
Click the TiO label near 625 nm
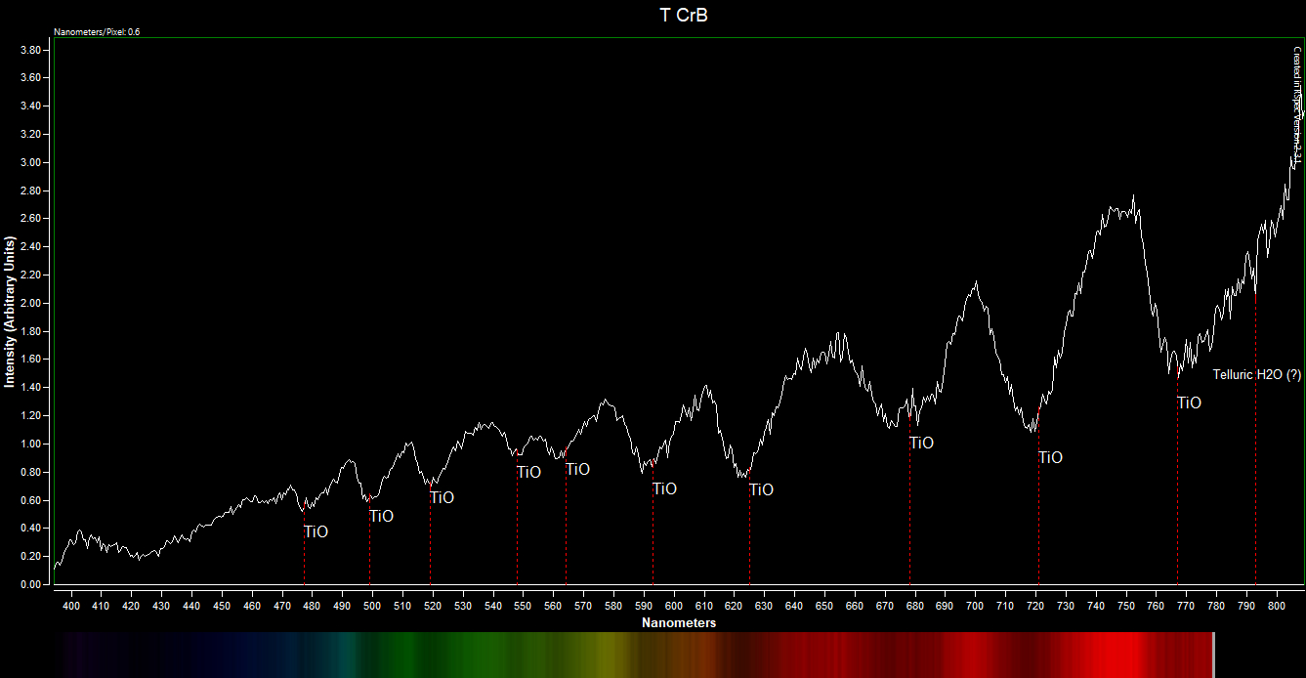point(761,489)
